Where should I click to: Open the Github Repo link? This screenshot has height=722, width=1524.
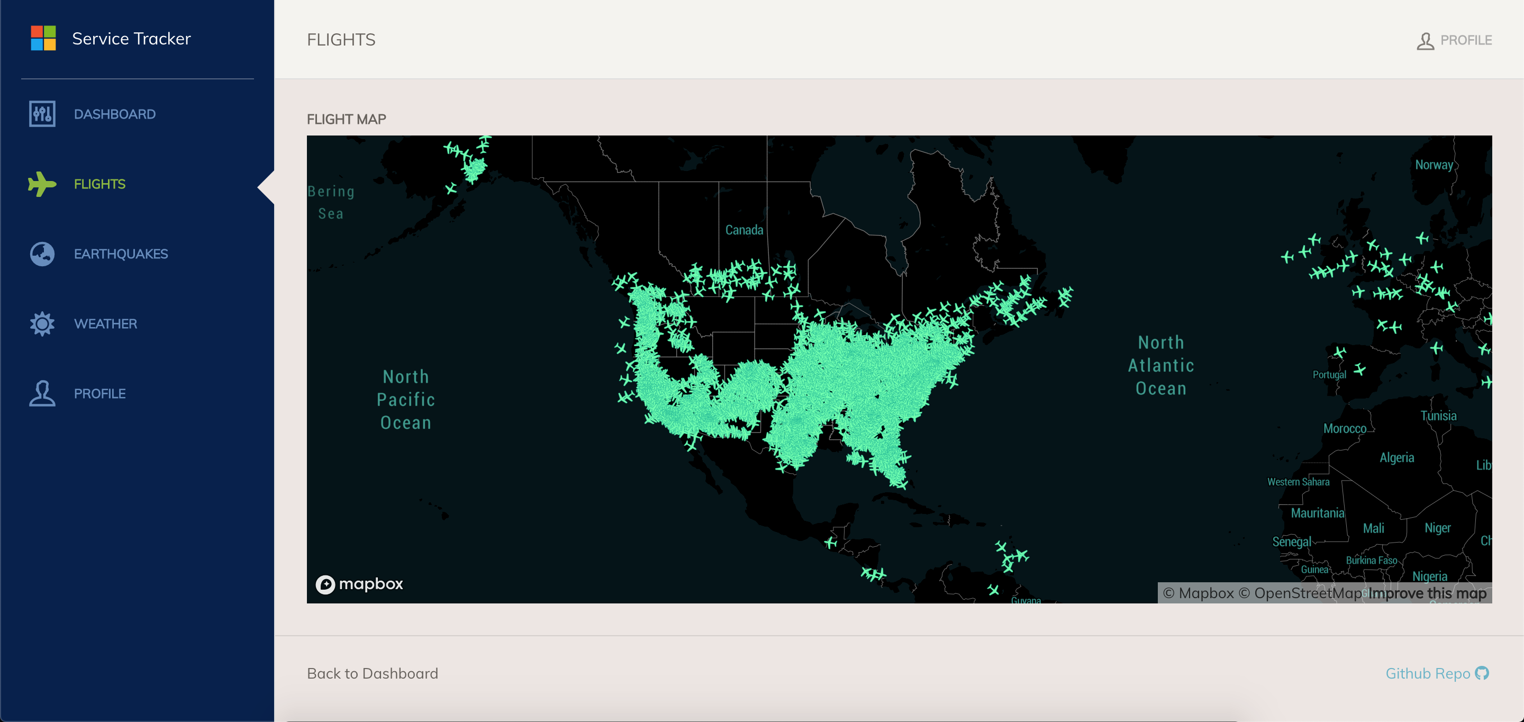tap(1427, 673)
